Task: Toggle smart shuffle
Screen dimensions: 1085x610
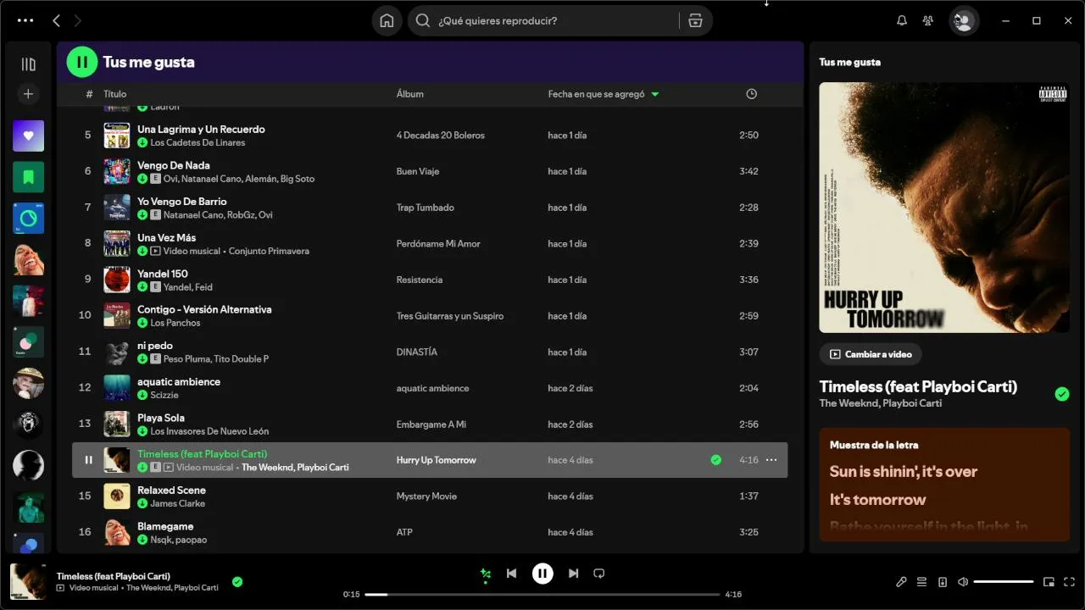Action: pyautogui.click(x=485, y=574)
